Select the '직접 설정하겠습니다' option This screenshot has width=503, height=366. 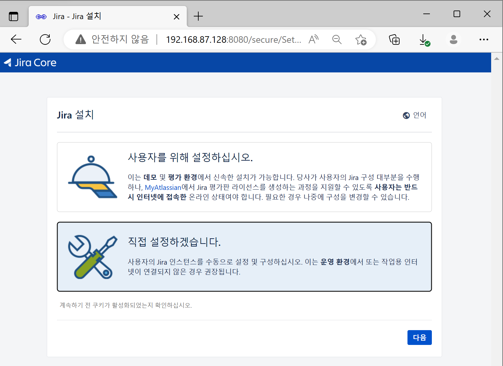pyautogui.click(x=244, y=257)
